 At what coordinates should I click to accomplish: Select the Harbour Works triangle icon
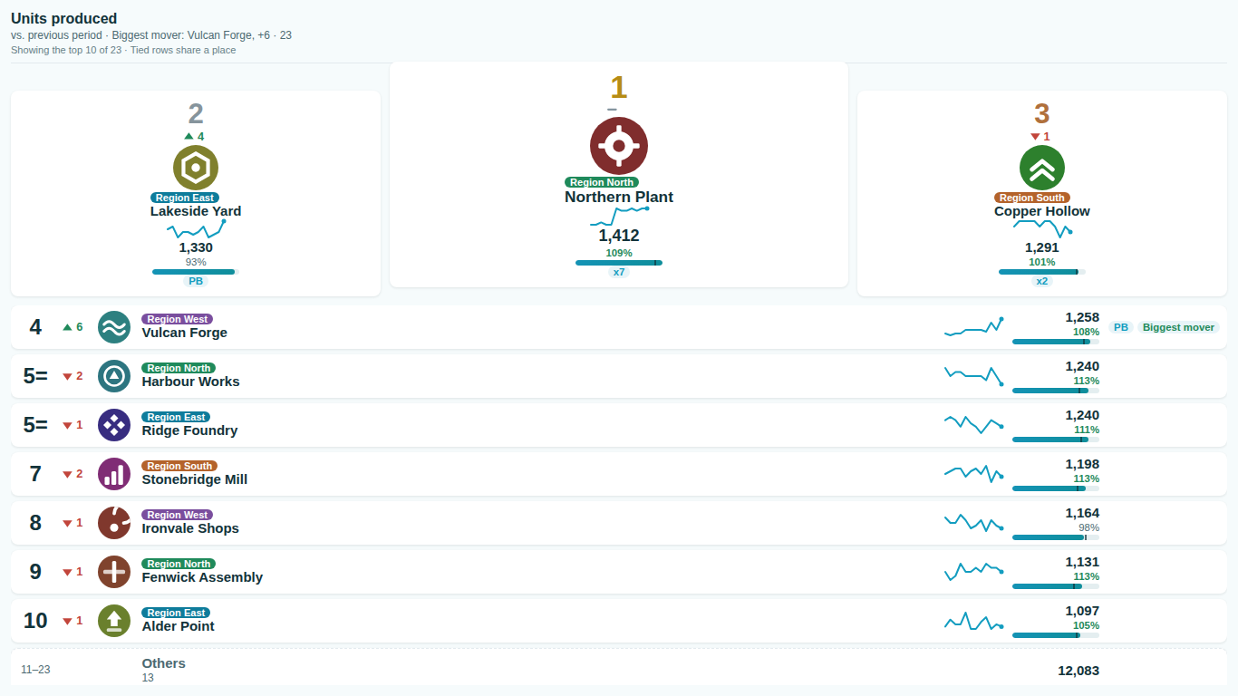click(x=114, y=376)
